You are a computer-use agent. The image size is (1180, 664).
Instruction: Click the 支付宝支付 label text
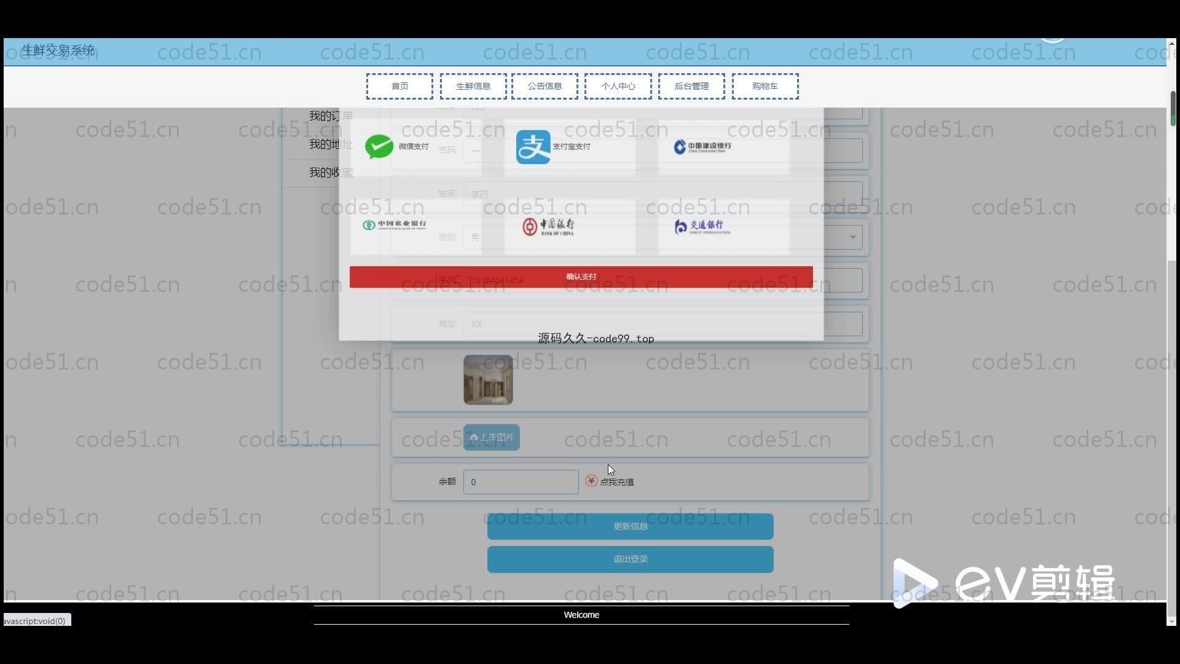click(572, 146)
